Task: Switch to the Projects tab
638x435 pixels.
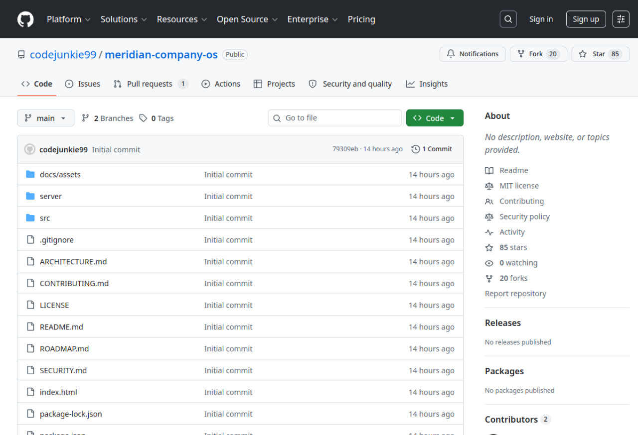Action: pos(274,84)
